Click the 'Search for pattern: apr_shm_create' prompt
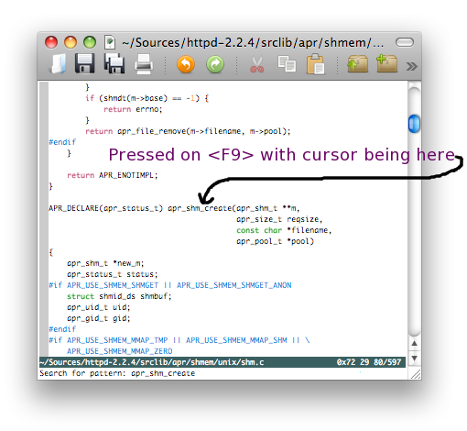This screenshot has width=467, height=431. (x=117, y=373)
